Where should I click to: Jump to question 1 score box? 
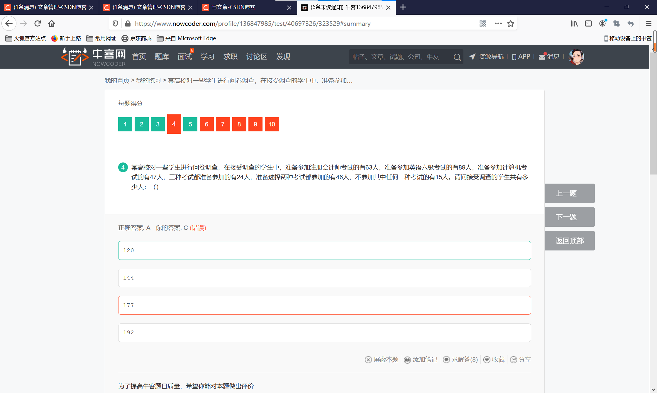click(125, 124)
